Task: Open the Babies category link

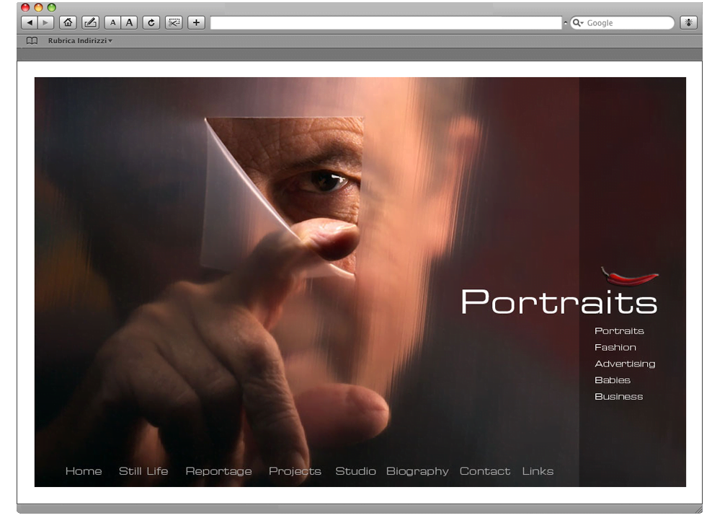Action: tap(613, 380)
